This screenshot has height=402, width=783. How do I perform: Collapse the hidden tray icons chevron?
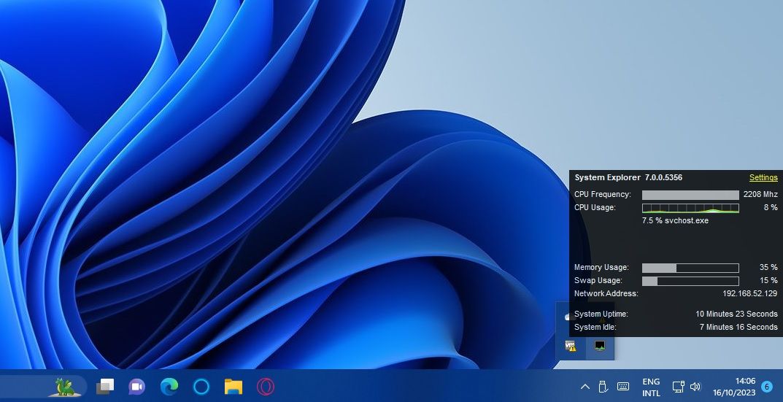[x=585, y=386]
